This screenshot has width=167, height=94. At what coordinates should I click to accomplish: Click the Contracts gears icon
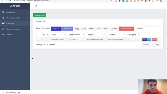coord(3,23)
